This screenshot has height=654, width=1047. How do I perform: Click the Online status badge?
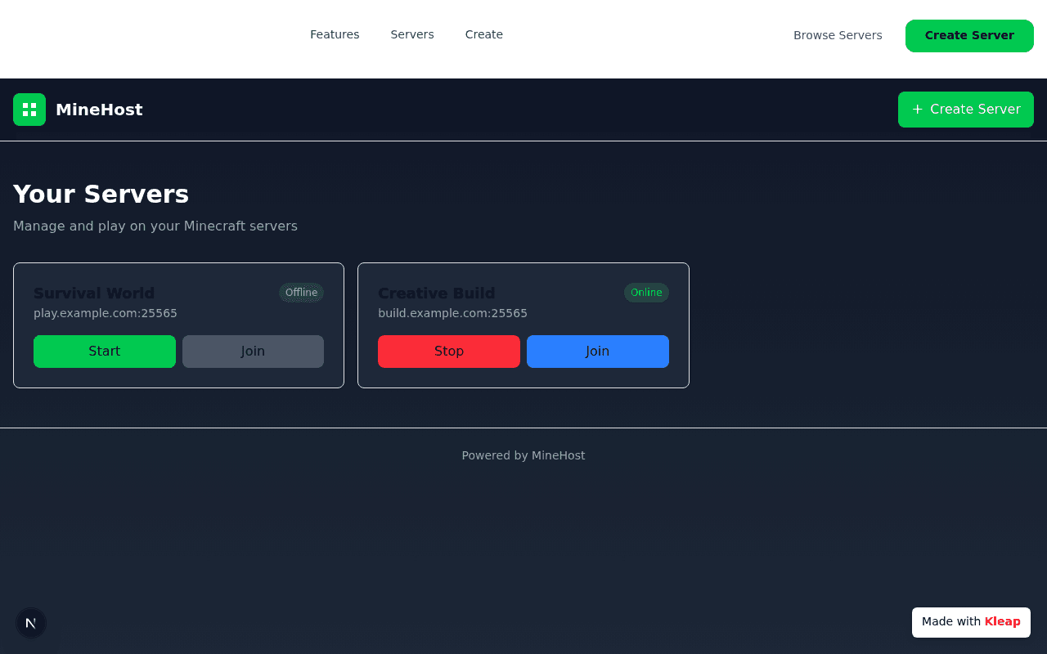pos(646,293)
